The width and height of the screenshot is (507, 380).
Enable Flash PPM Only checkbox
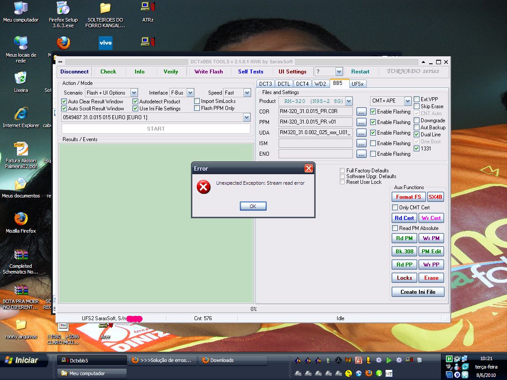(197, 108)
